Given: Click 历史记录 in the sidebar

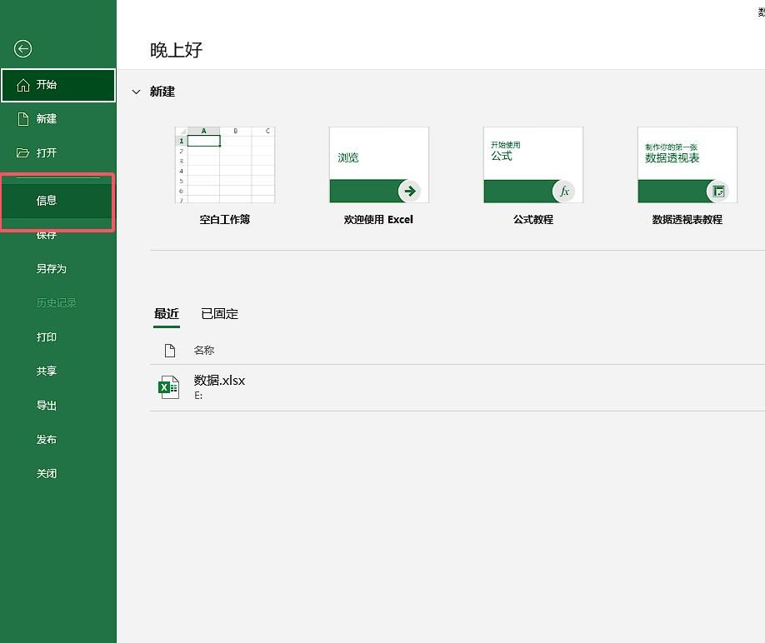Looking at the screenshot, I should (x=58, y=302).
